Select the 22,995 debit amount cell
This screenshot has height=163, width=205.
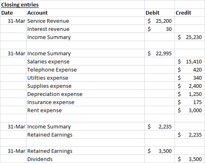(159, 53)
